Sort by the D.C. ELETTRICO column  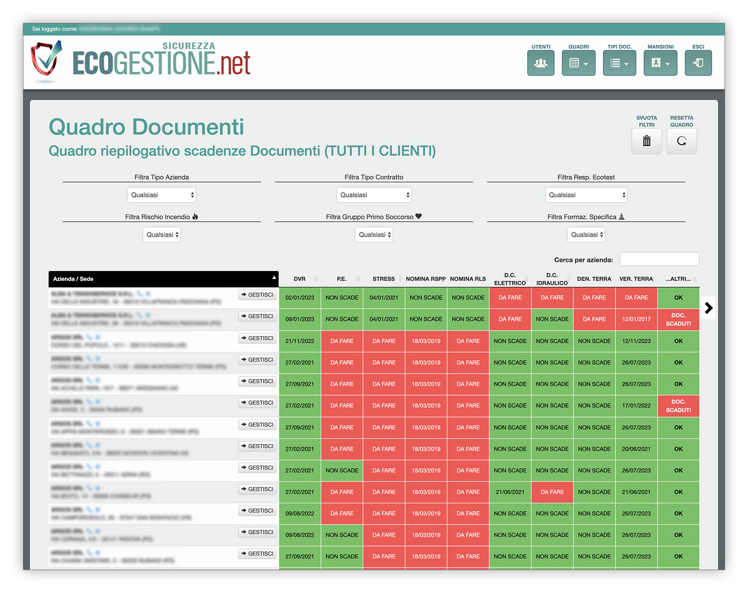tap(510, 279)
